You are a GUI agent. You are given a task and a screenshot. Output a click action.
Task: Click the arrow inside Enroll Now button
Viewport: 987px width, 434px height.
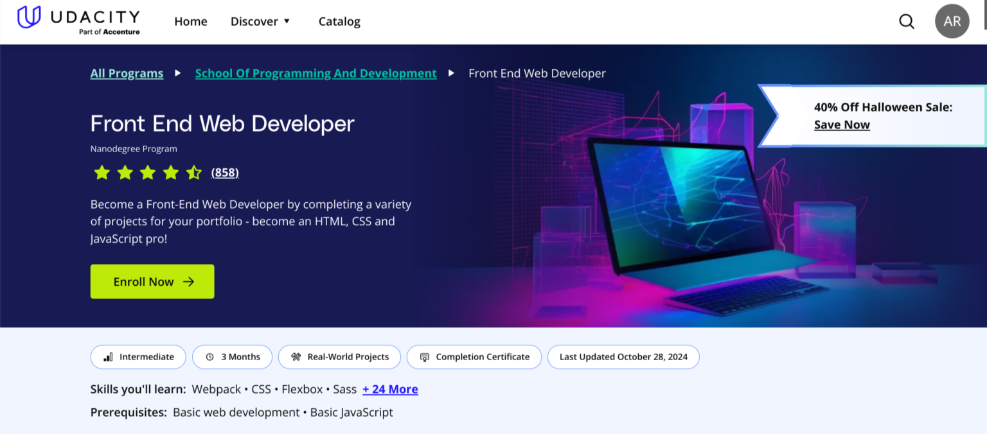pos(188,281)
